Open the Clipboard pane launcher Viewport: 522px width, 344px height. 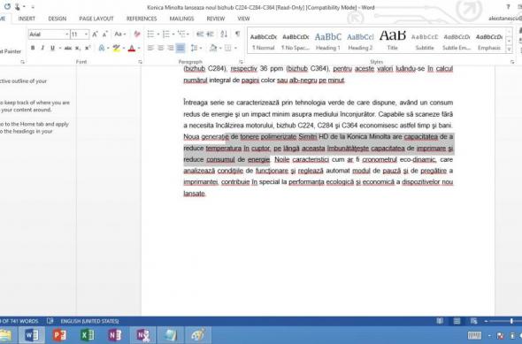click(x=22, y=62)
